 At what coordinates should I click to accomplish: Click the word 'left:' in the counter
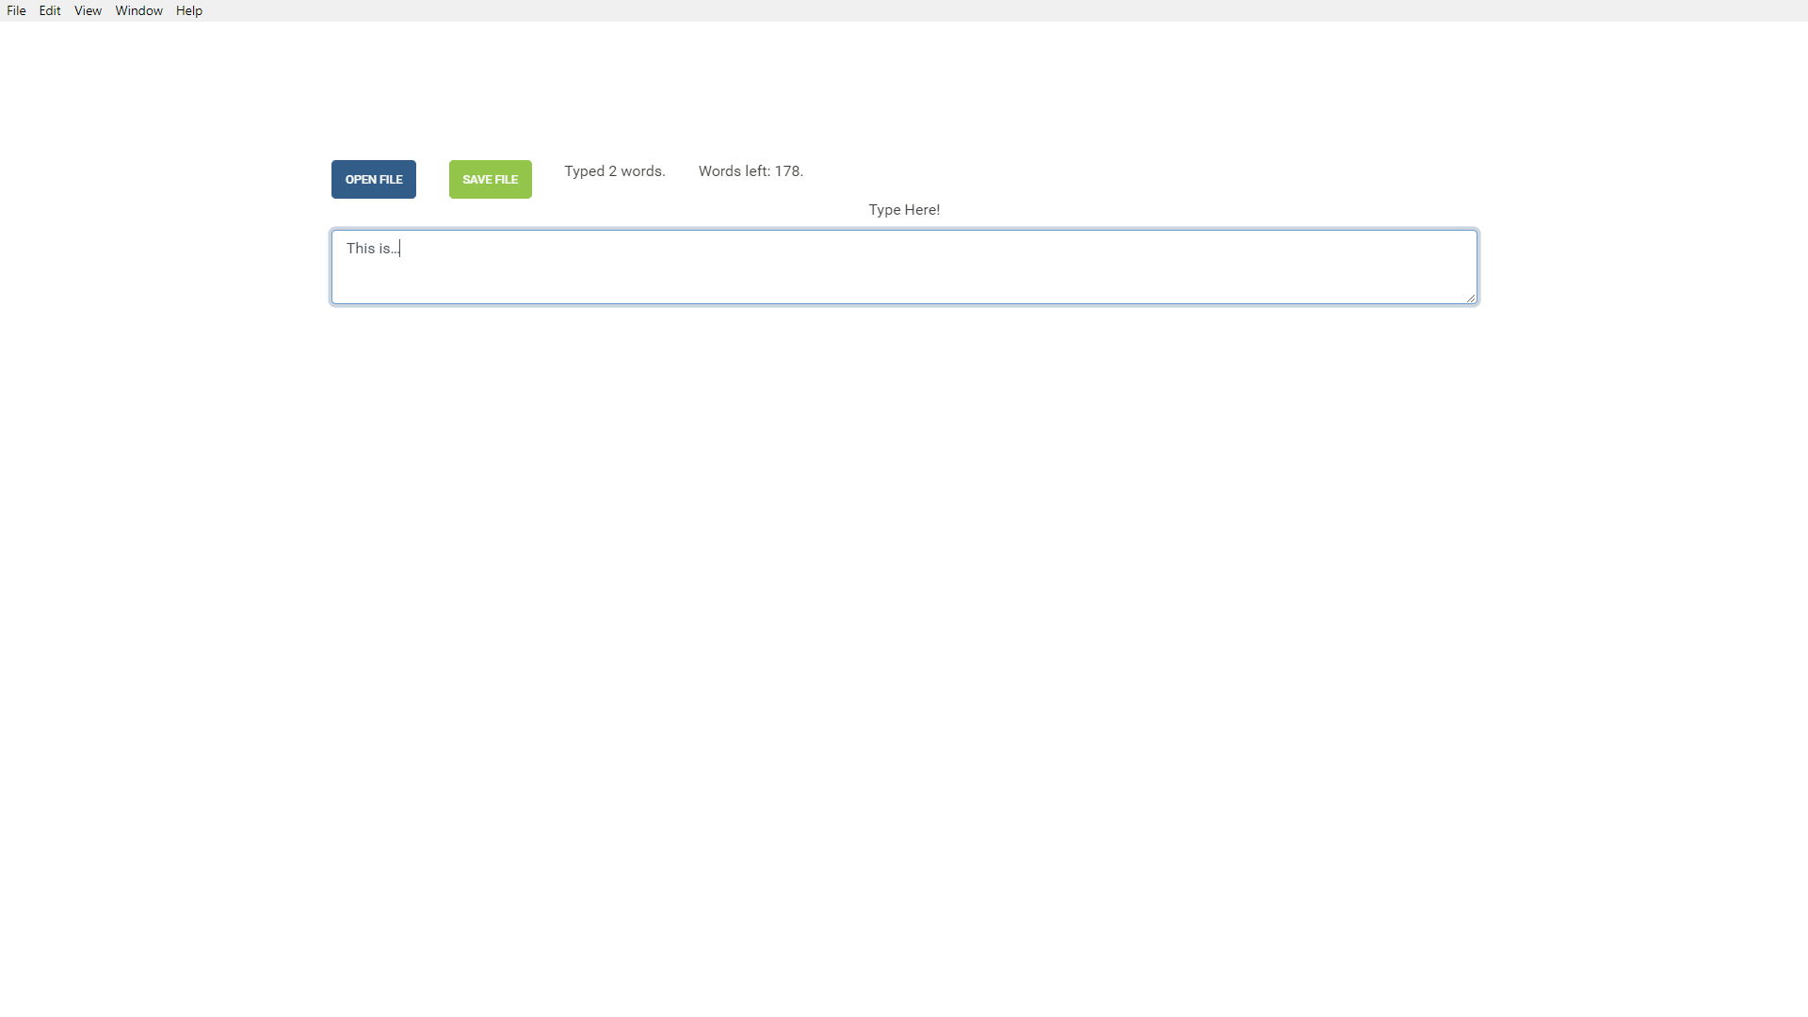(758, 171)
